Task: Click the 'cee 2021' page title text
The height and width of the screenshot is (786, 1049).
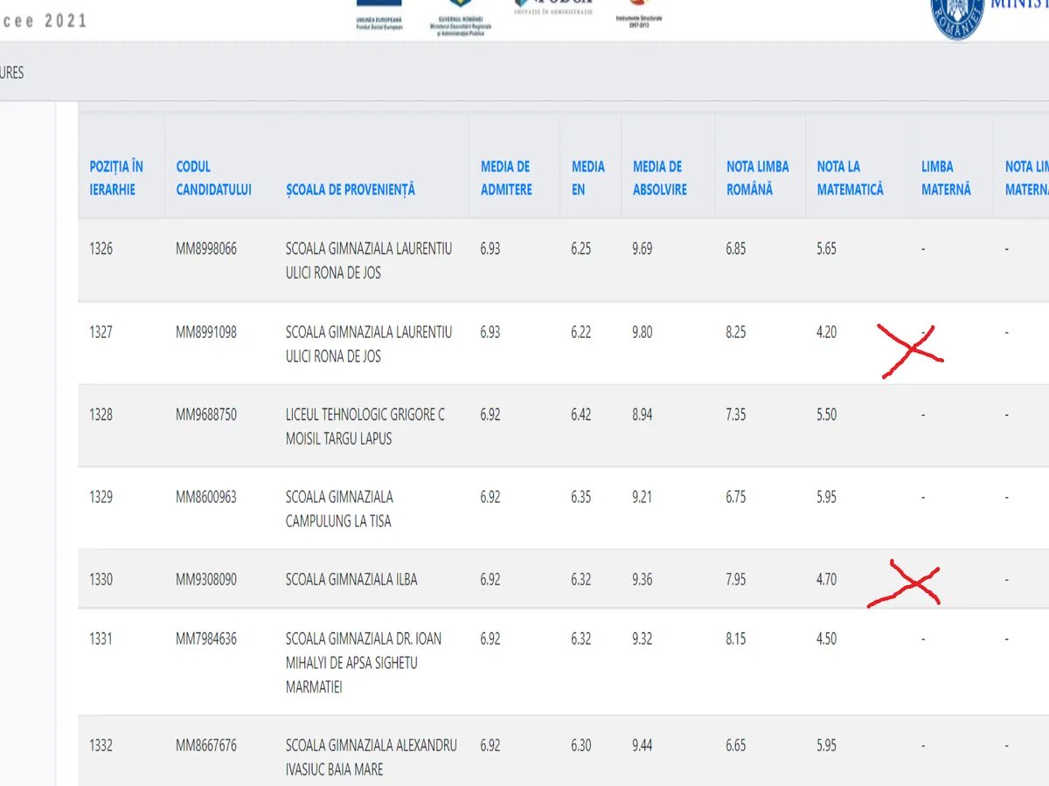Action: [x=44, y=21]
